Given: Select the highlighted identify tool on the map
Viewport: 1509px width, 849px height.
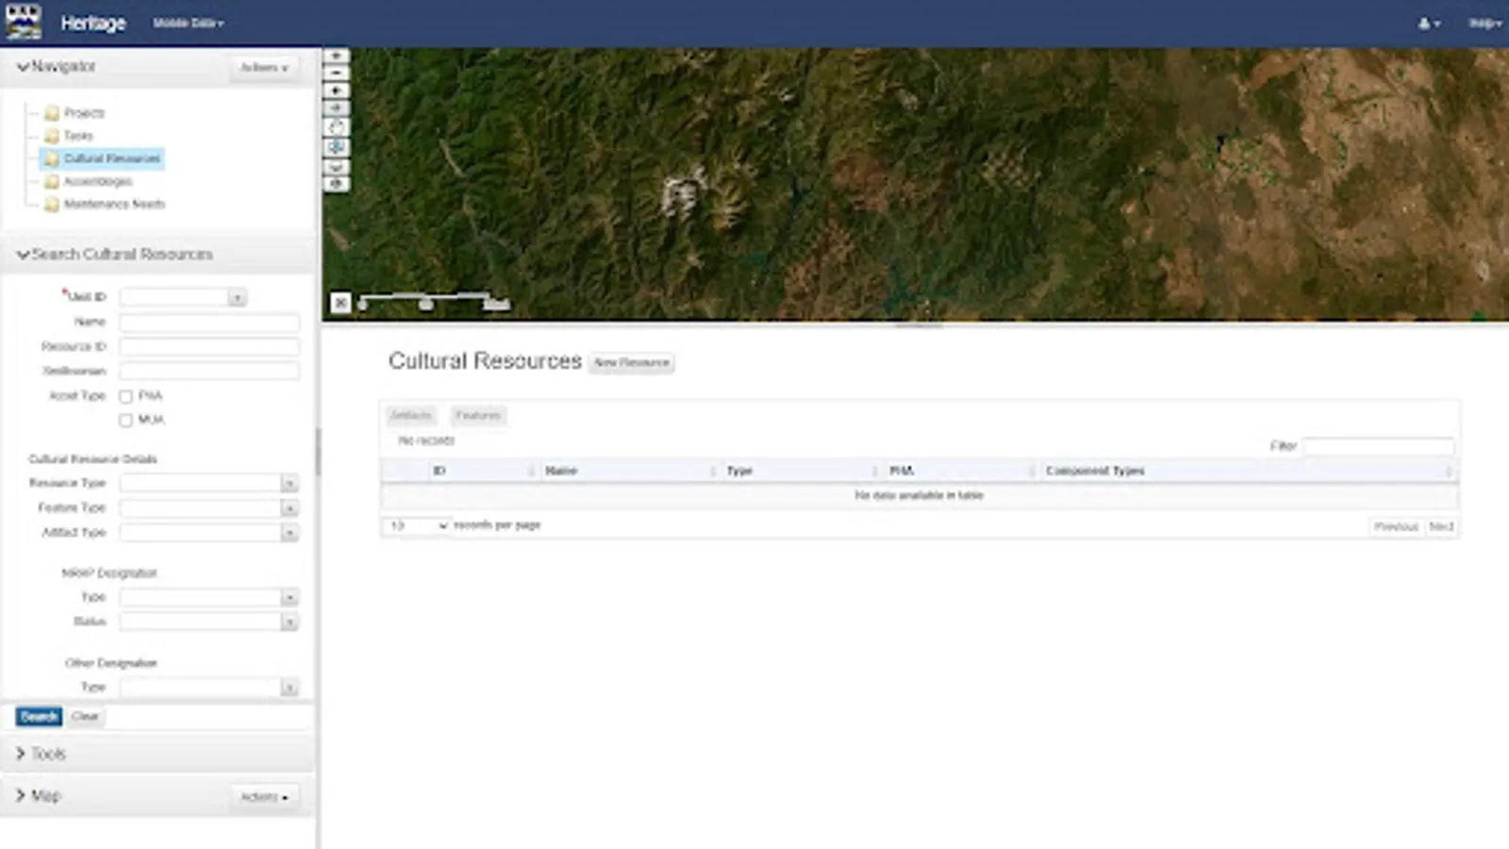Looking at the screenshot, I should click(337, 145).
